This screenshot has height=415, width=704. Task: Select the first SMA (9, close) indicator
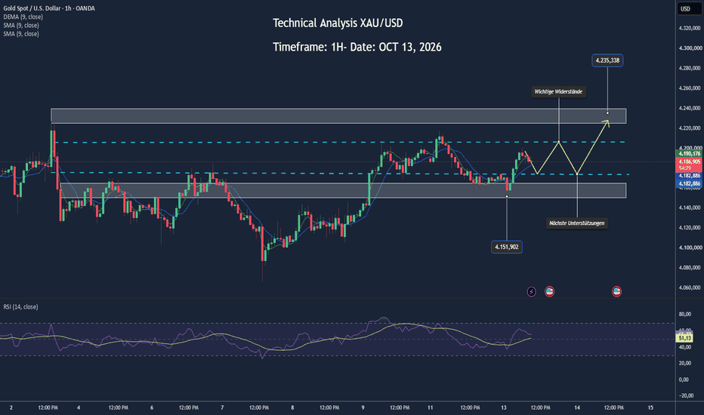21,25
